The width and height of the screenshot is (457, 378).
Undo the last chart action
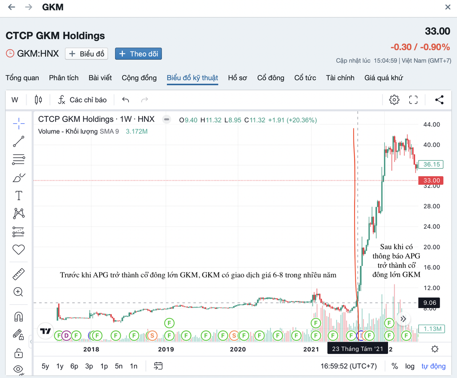pos(126,100)
